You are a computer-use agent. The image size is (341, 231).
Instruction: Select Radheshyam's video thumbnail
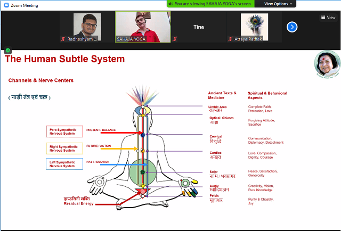tap(87, 27)
